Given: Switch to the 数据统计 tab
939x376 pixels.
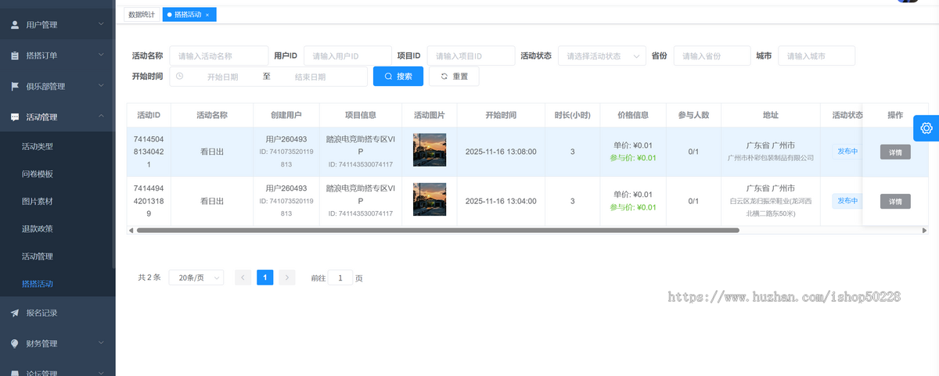Looking at the screenshot, I should (x=142, y=15).
